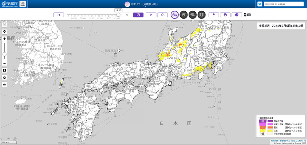This screenshot has width=307, height=145.
Task: Zoom in the map with plus
Action: [4, 39]
